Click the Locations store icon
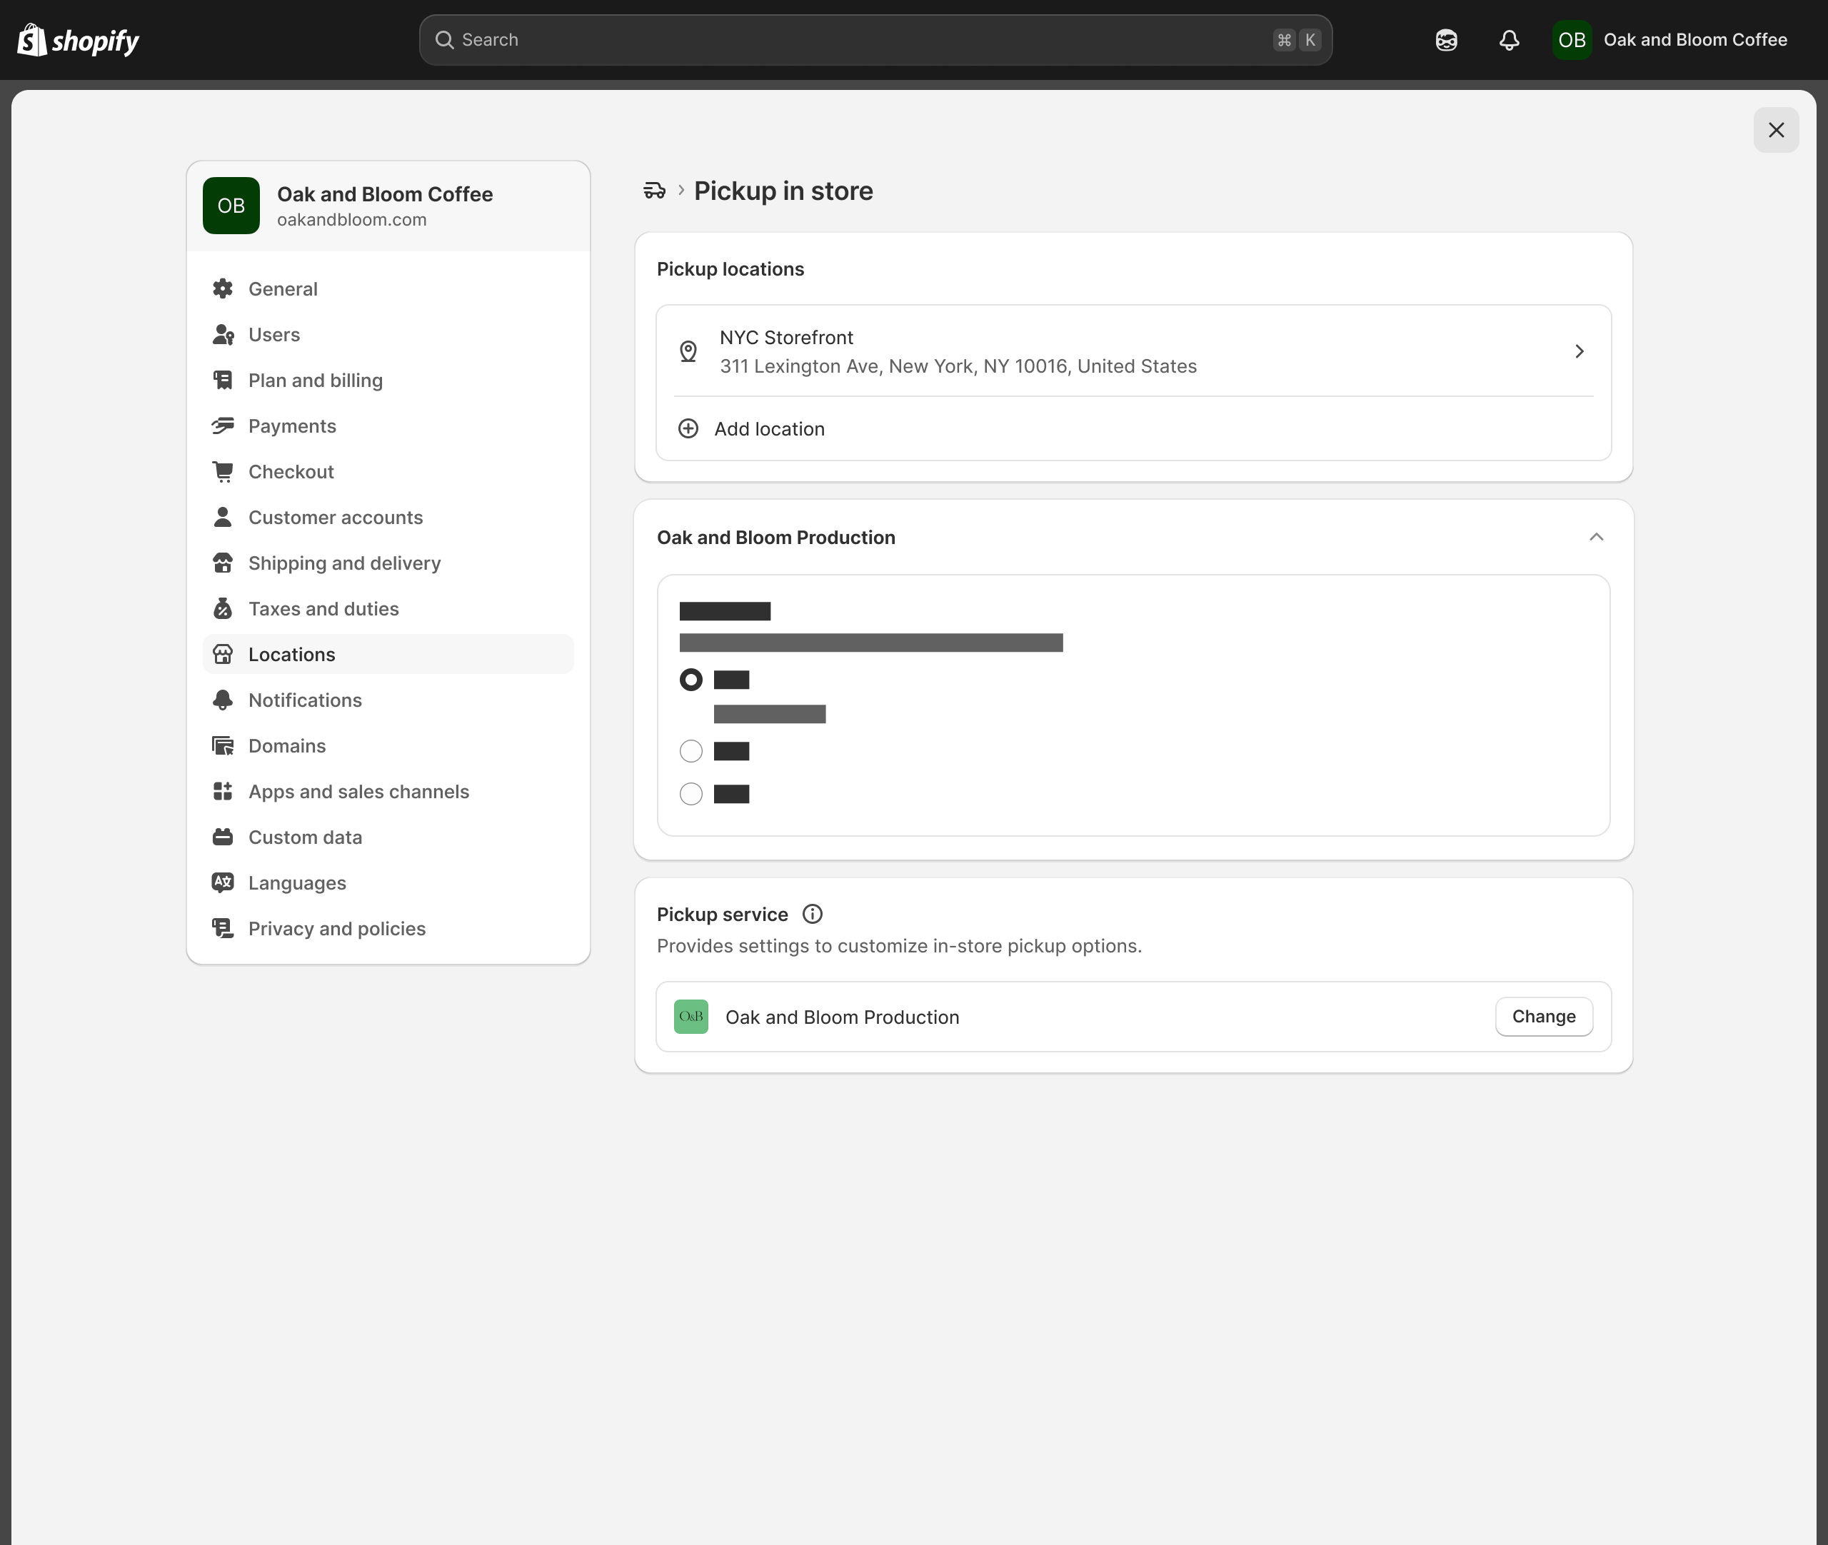1828x1545 pixels. pos(223,654)
